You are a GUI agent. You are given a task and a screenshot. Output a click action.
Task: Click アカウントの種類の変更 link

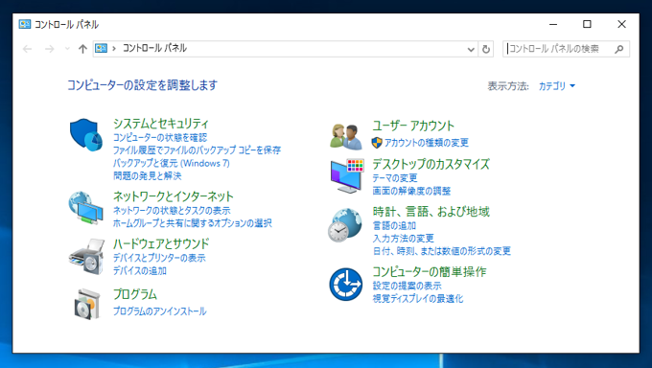tap(427, 143)
